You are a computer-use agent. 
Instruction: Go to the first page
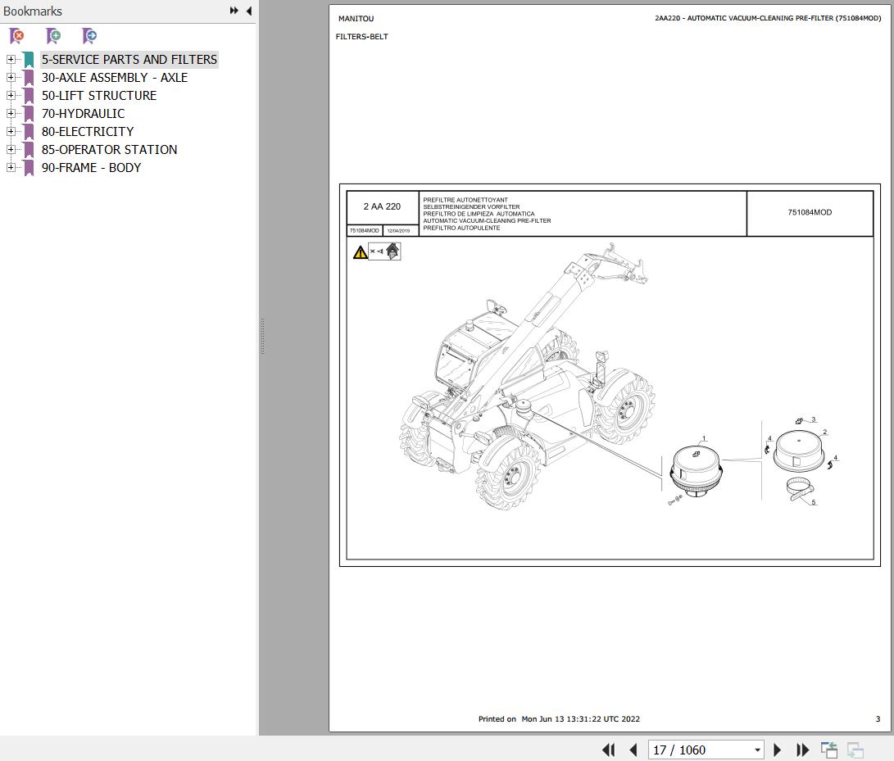click(x=608, y=750)
